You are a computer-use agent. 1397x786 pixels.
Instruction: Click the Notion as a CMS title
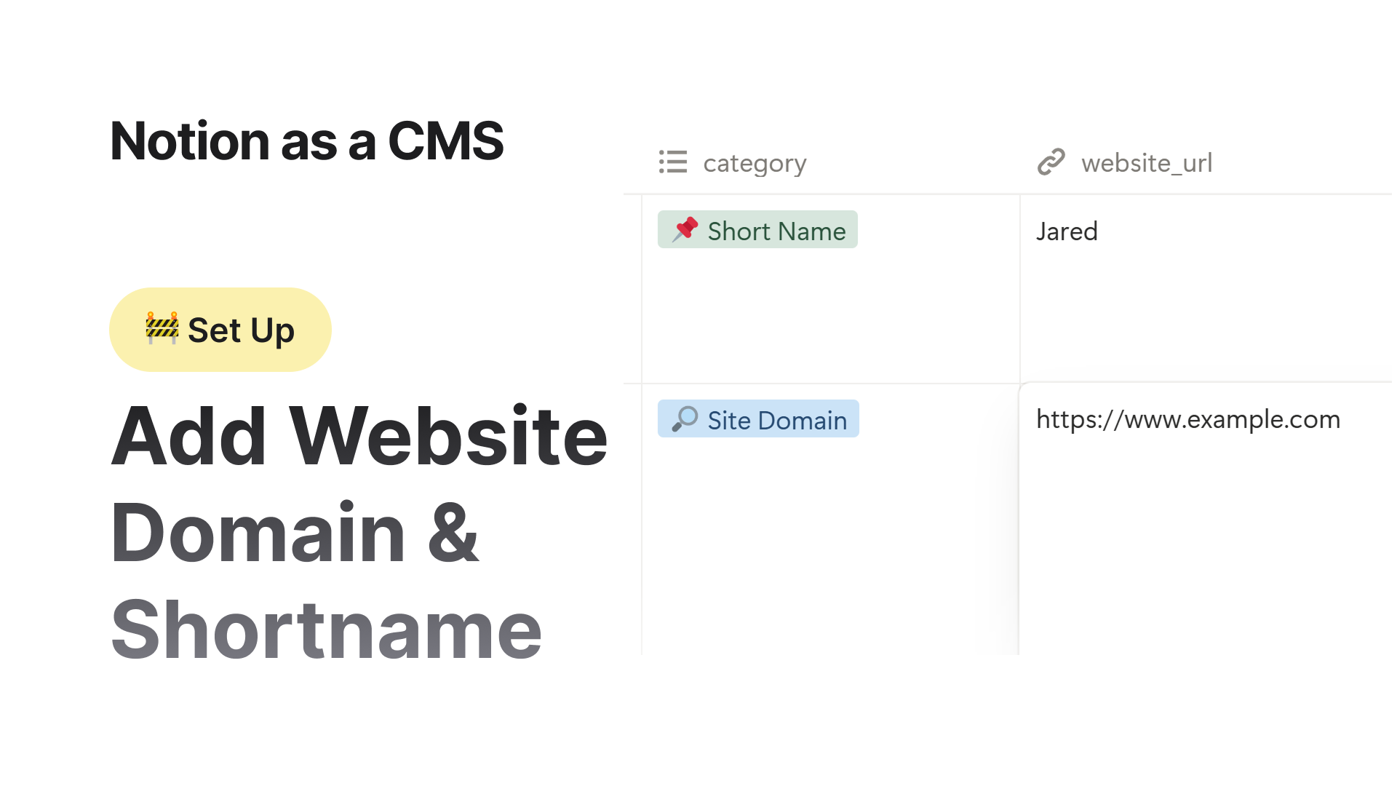(x=306, y=140)
